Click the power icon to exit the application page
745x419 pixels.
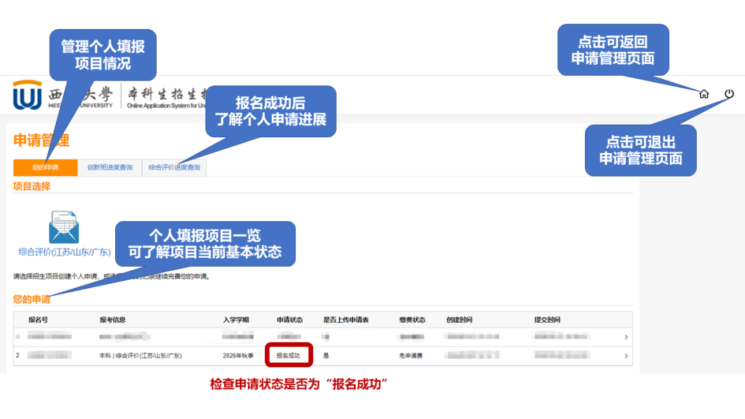[x=729, y=94]
